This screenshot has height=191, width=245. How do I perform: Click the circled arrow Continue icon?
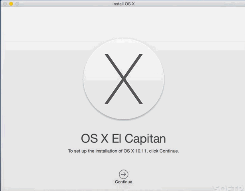pos(124,174)
